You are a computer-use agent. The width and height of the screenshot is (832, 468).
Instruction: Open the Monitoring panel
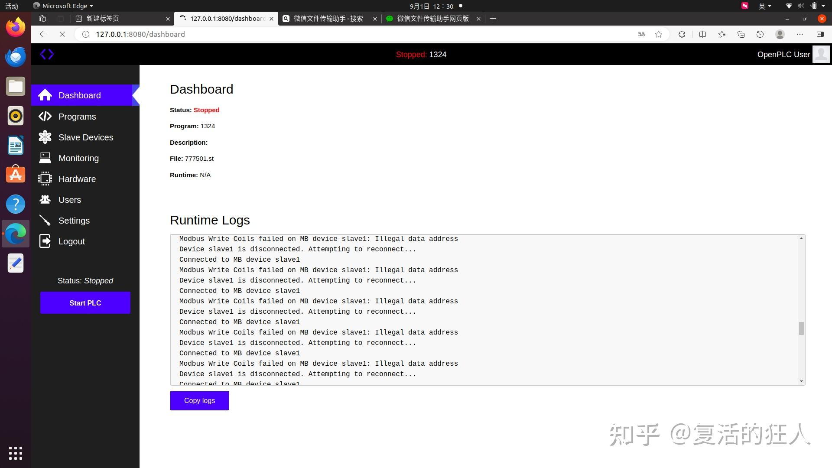coord(45,158)
